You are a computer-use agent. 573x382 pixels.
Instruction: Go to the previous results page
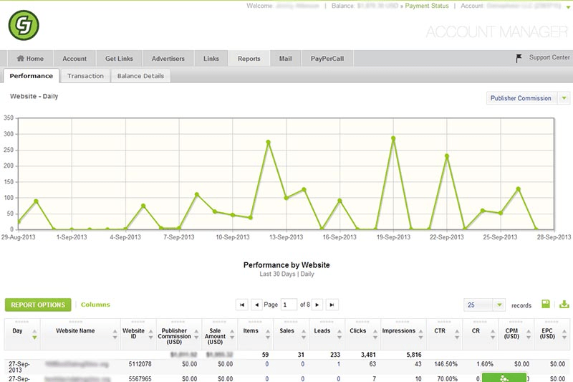[x=257, y=305]
